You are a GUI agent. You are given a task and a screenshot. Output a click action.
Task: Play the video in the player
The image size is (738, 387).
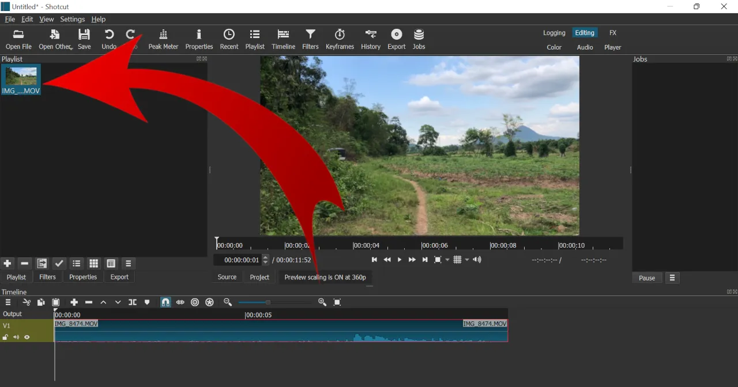[x=400, y=260]
